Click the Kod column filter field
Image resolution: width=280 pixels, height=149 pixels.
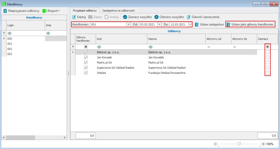(x=121, y=47)
